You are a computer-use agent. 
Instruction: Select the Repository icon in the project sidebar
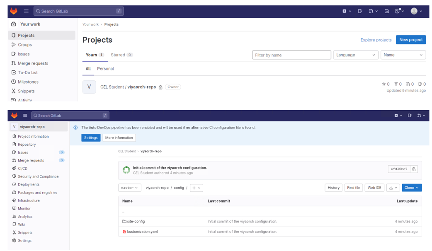pos(14,145)
